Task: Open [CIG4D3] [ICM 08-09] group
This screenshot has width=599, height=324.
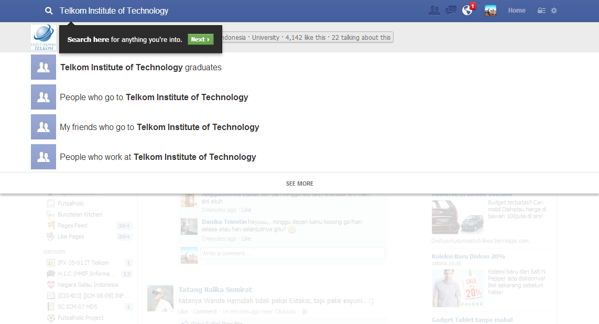Action: coord(93,296)
